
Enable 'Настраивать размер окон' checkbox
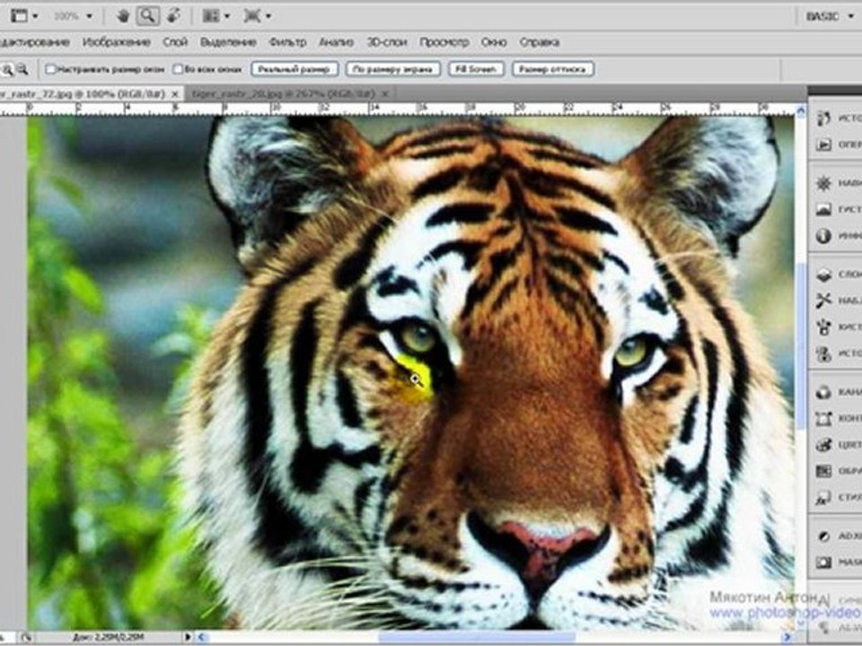pos(50,69)
